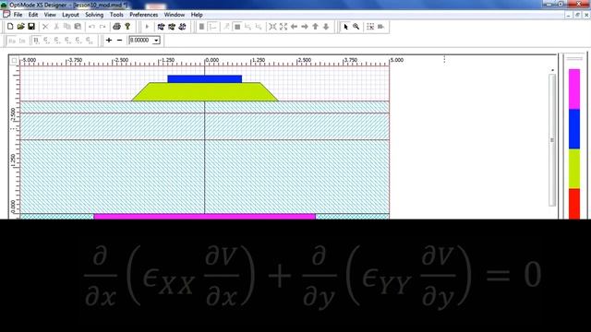Open the Solving menu
591x332 pixels.
pyautogui.click(x=94, y=15)
